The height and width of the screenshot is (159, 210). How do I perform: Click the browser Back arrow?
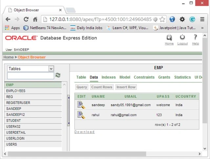[8, 19]
